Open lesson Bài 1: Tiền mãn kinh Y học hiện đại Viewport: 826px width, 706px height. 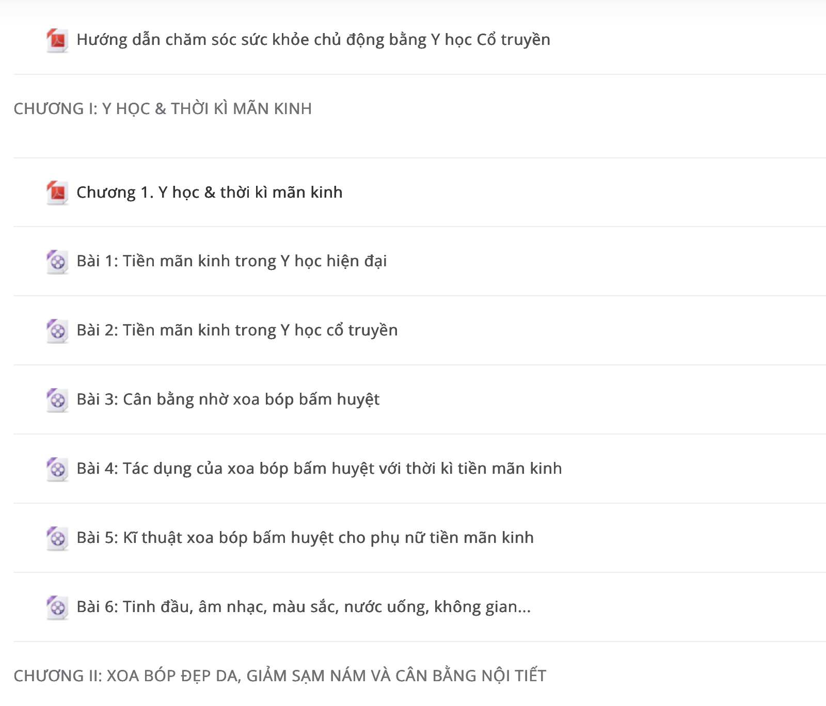pos(232,261)
